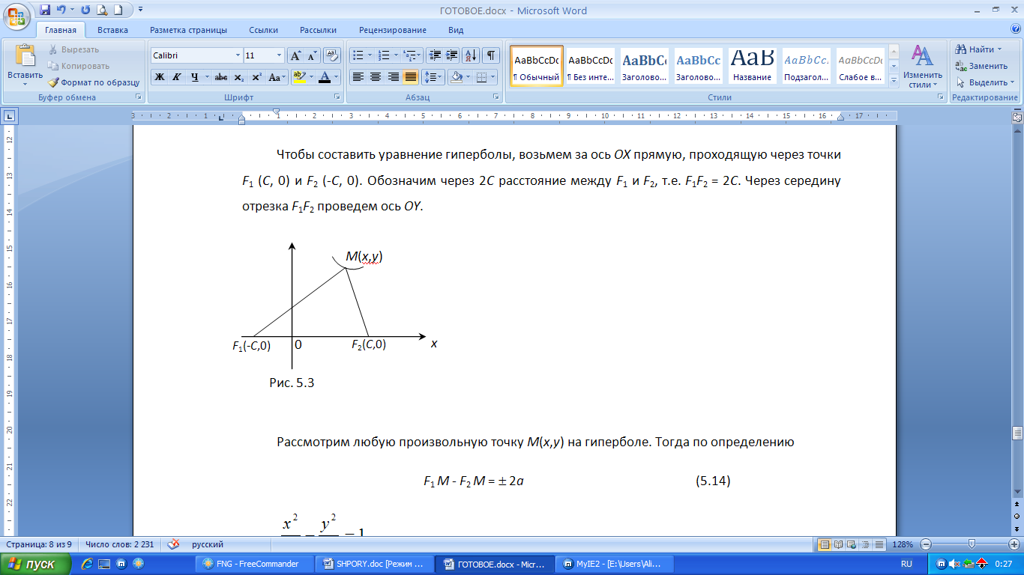Image resolution: width=1024 pixels, height=575 pixels.
Task: Decrease paragraph indent
Action: tap(436, 55)
